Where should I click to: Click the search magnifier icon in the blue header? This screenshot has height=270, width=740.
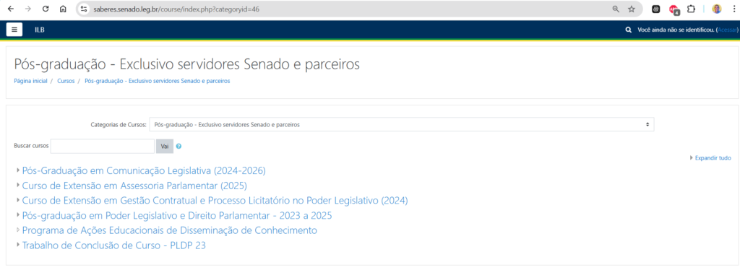[628, 30]
